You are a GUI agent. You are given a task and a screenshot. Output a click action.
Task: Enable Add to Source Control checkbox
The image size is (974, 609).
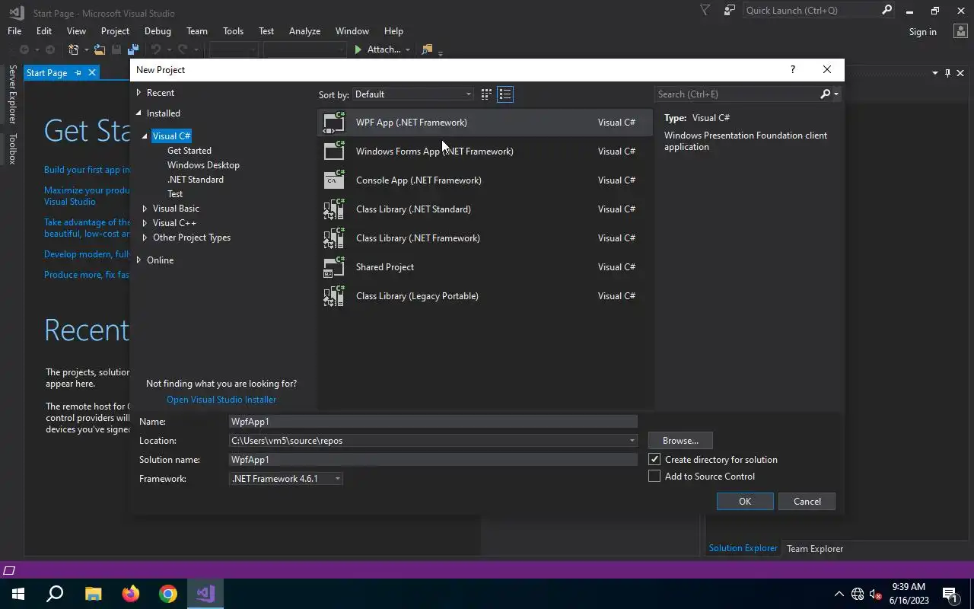654,477
